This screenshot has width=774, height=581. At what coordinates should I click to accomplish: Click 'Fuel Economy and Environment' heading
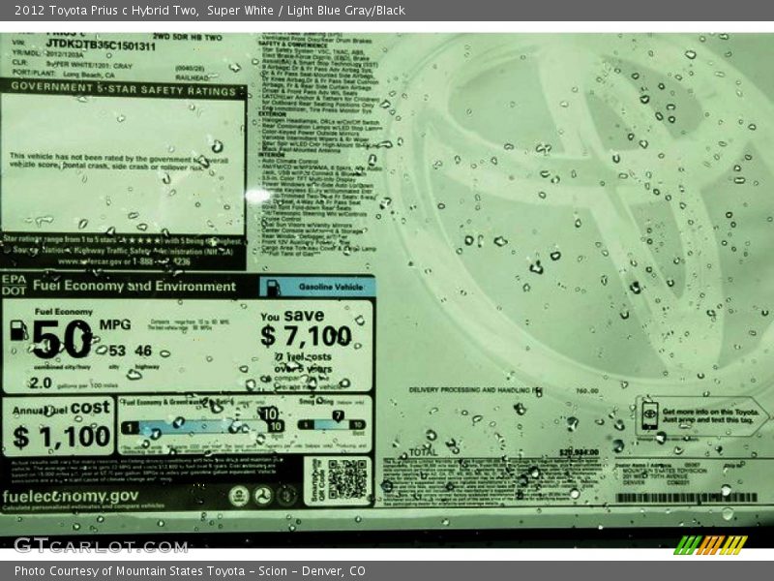click(x=134, y=286)
